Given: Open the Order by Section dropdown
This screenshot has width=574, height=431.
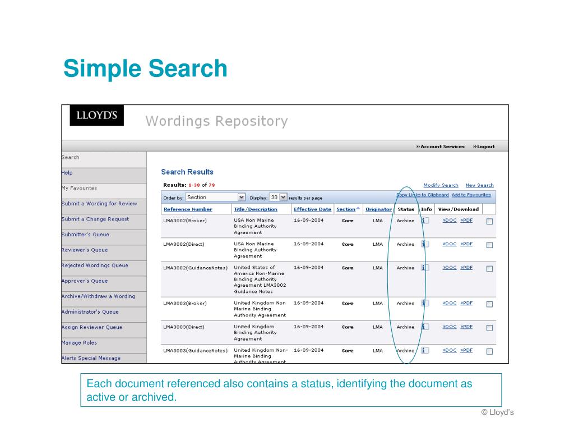Looking at the screenshot, I should pyautogui.click(x=215, y=197).
